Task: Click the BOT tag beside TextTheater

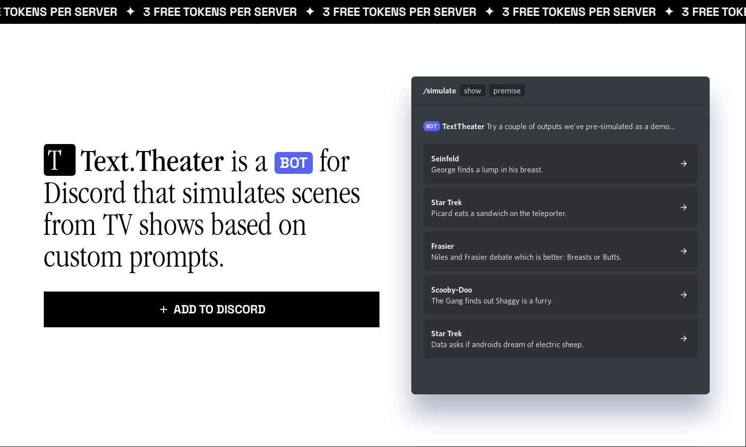Action: pos(431,126)
